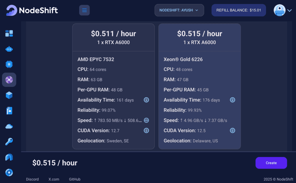
Task: Click the robot icon in sidebar
Action: 9,49
